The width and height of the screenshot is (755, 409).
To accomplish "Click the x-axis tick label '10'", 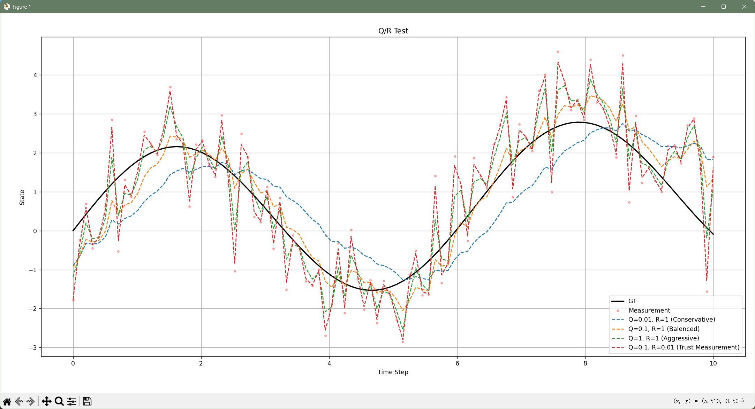I will coord(713,363).
